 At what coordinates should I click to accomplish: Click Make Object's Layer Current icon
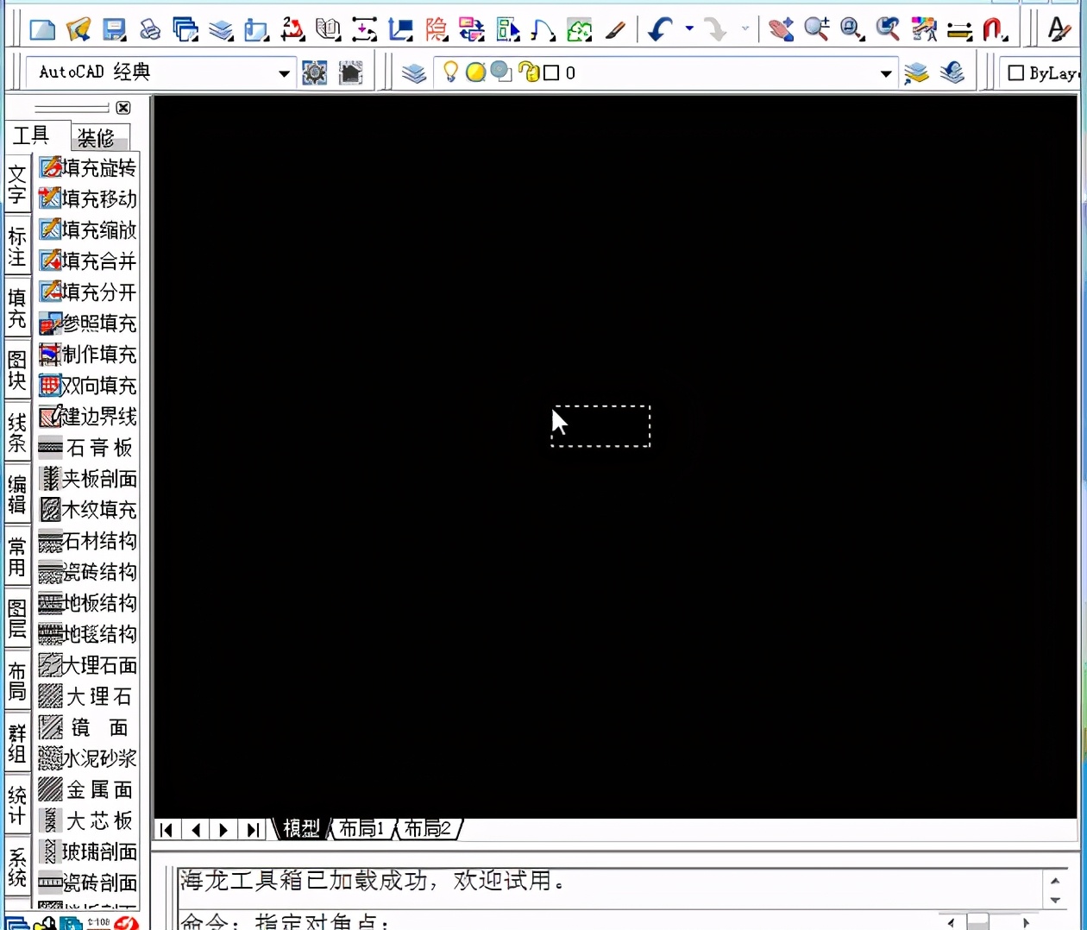(x=916, y=73)
